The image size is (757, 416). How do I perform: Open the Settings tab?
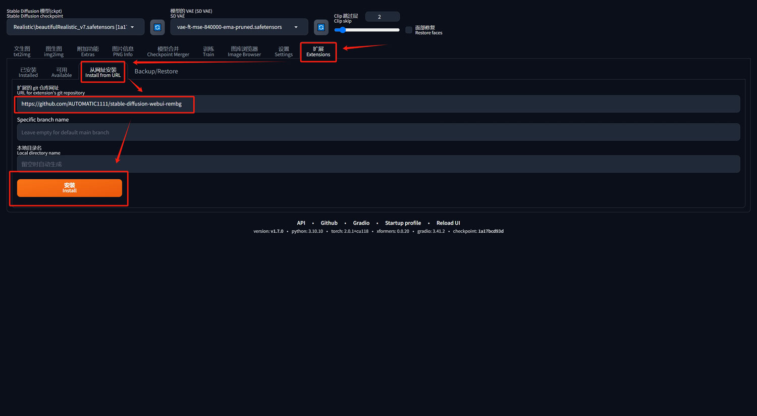(x=284, y=51)
